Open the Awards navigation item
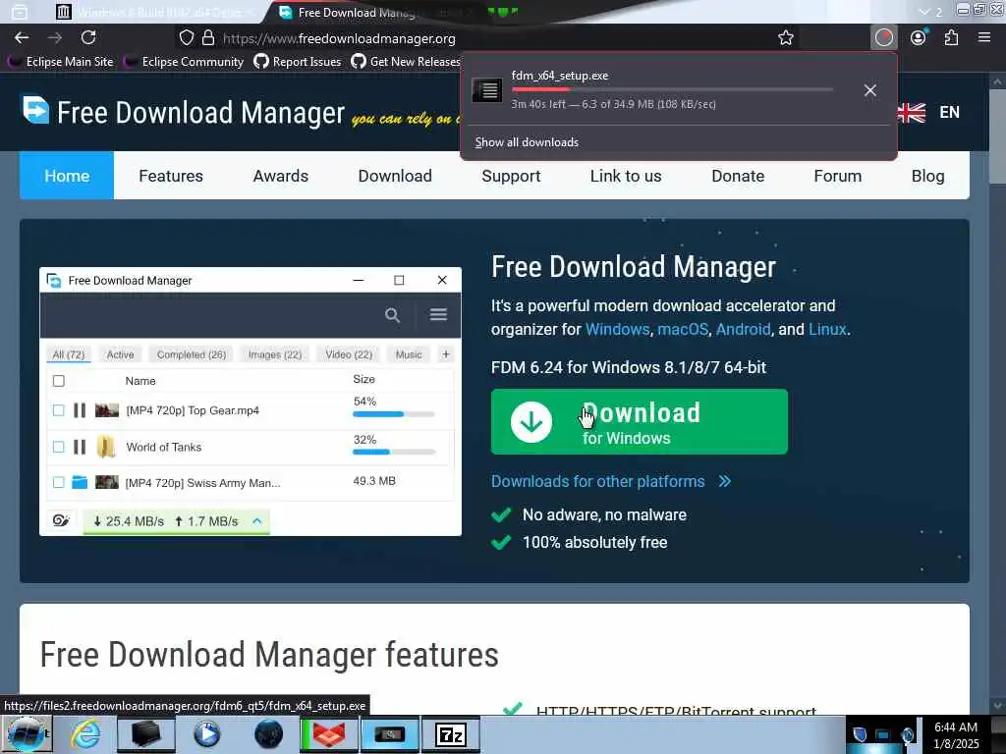Screen dimensions: 1006x754 click(x=280, y=176)
